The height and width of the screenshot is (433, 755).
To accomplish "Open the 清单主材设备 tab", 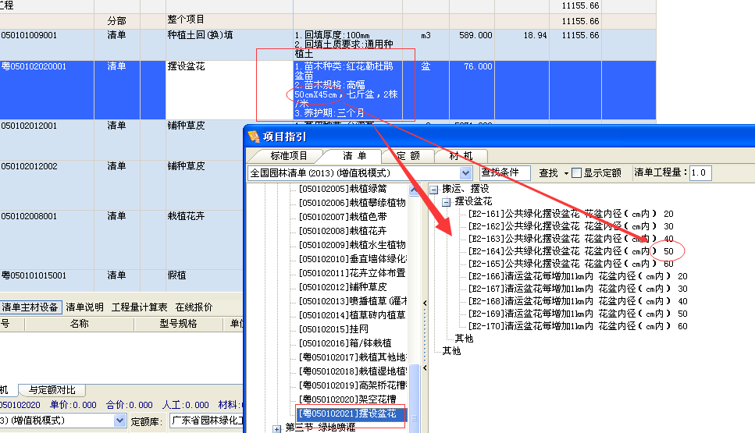I will click(x=30, y=307).
